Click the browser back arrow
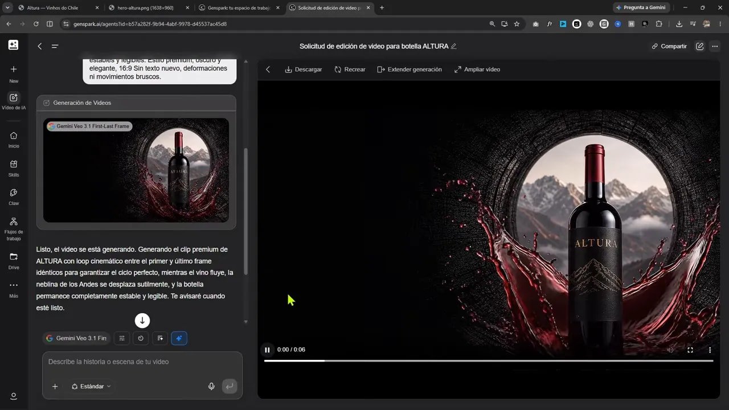The image size is (729, 410). click(x=9, y=24)
